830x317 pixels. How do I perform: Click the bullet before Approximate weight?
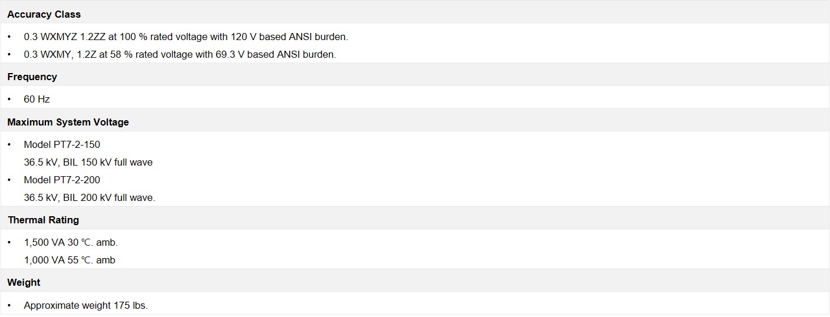[9, 305]
